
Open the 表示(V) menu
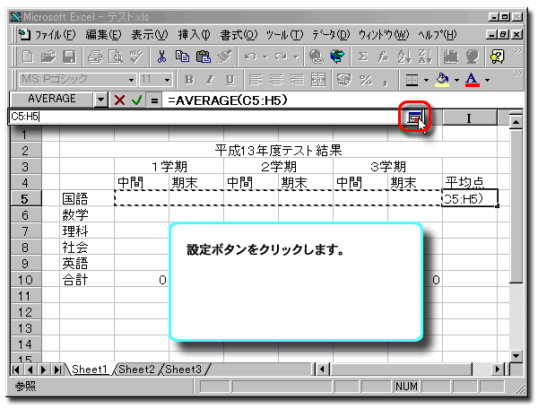click(150, 35)
